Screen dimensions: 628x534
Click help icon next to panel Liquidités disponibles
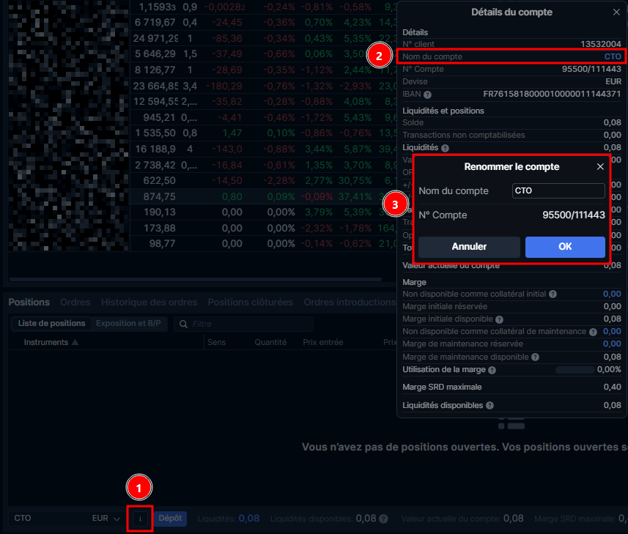tap(490, 405)
